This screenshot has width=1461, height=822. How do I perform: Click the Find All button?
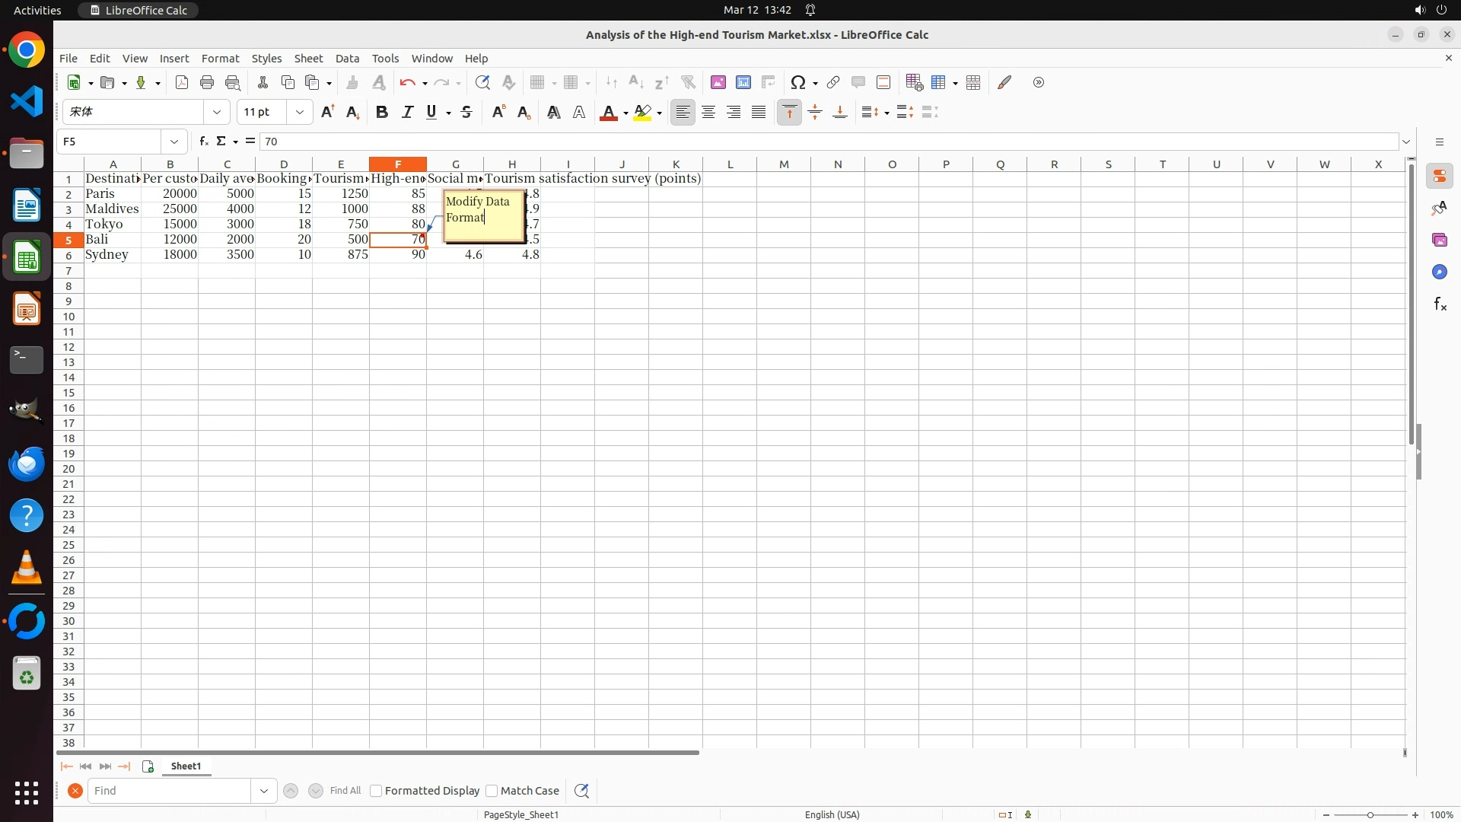point(345,791)
